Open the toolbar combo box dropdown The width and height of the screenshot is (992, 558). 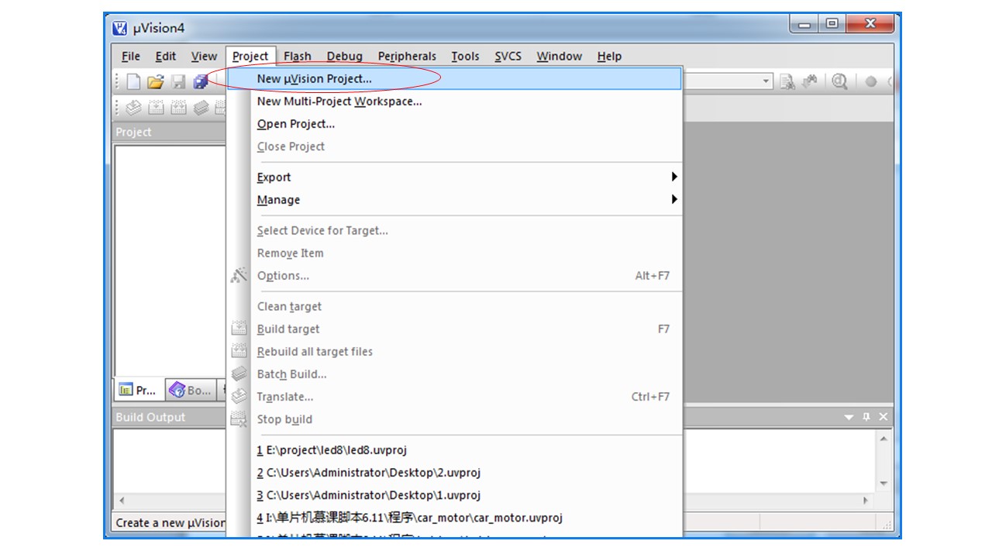coord(766,81)
